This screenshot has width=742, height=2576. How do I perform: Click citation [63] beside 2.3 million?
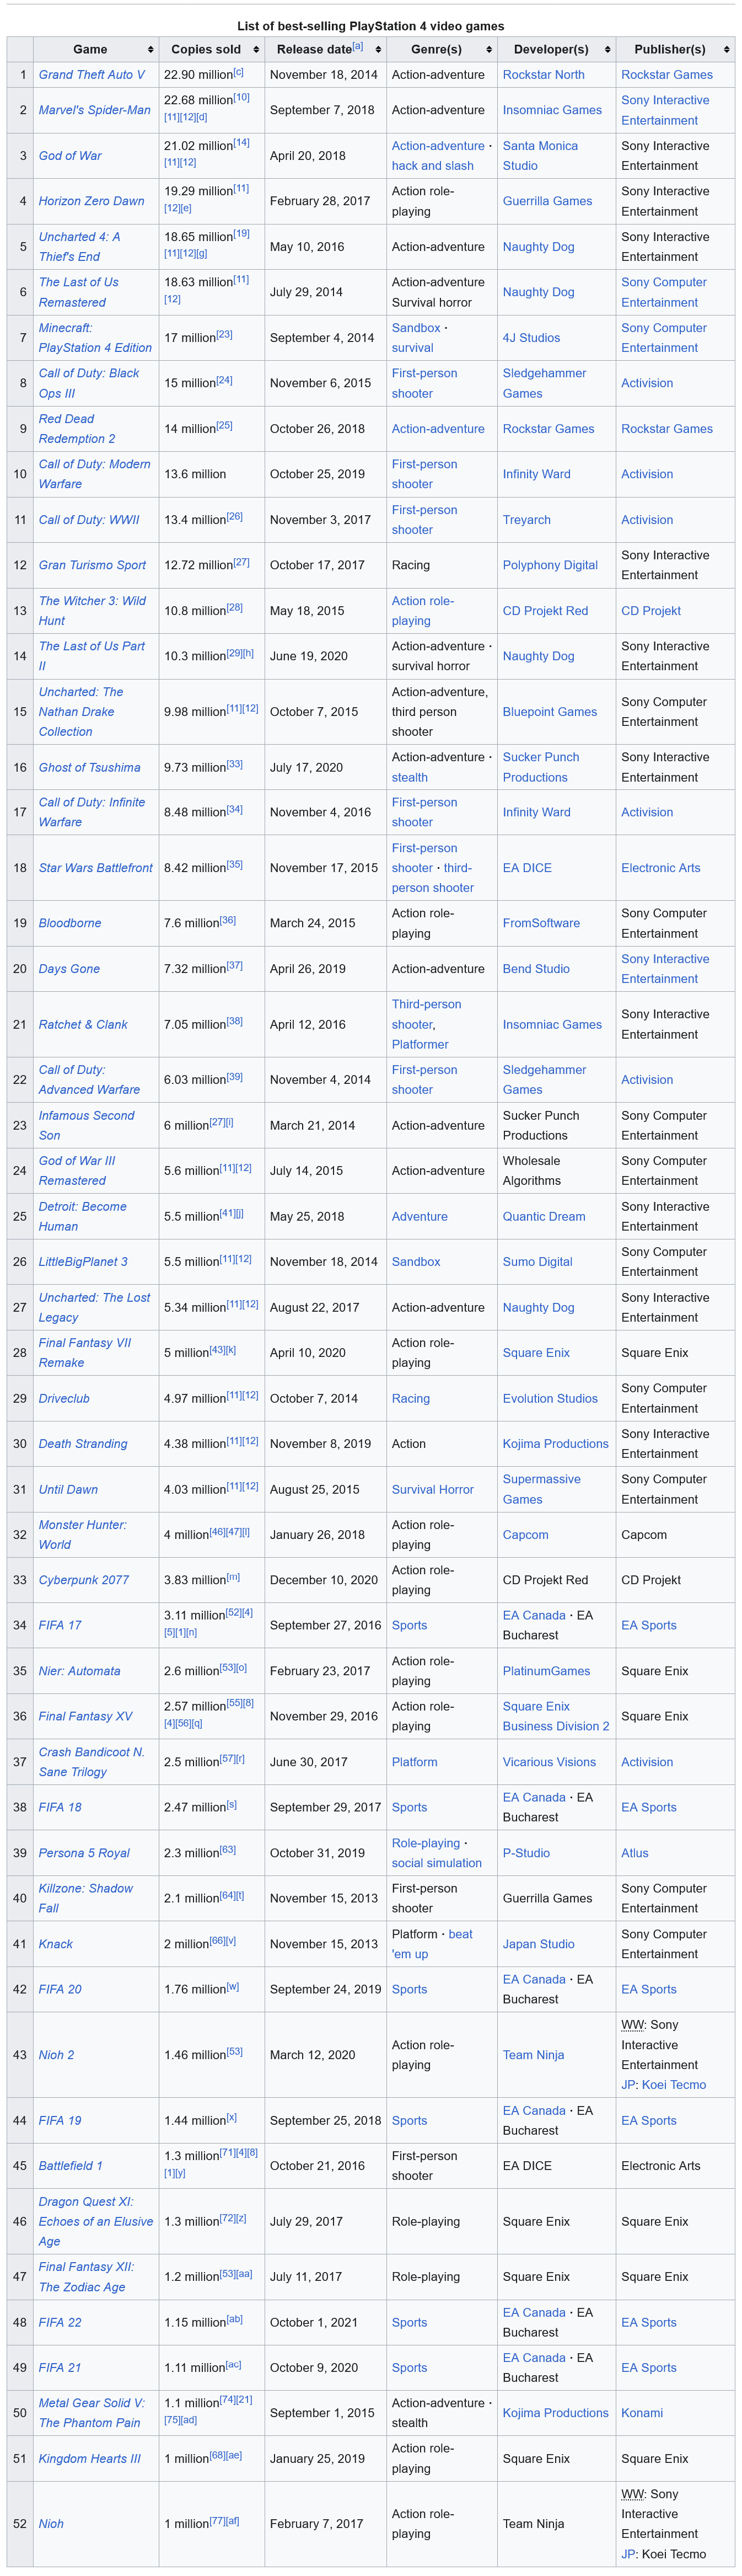(x=227, y=1850)
